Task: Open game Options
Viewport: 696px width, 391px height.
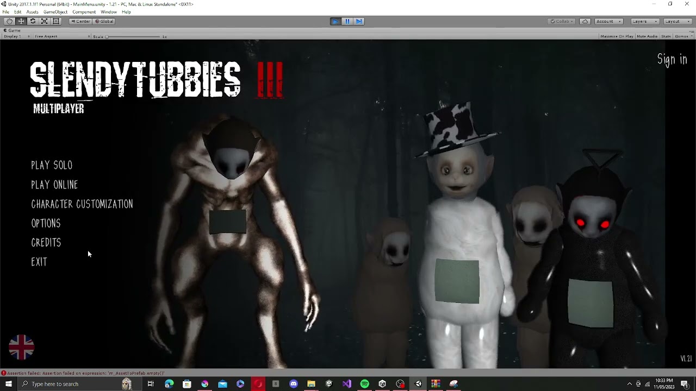Action: pos(46,223)
